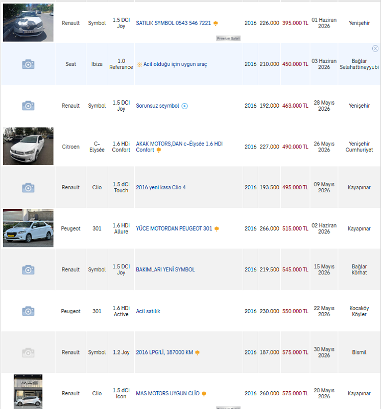Open the Acil satılık Peugeot 301 listing
The image size is (383, 409).
click(148, 311)
